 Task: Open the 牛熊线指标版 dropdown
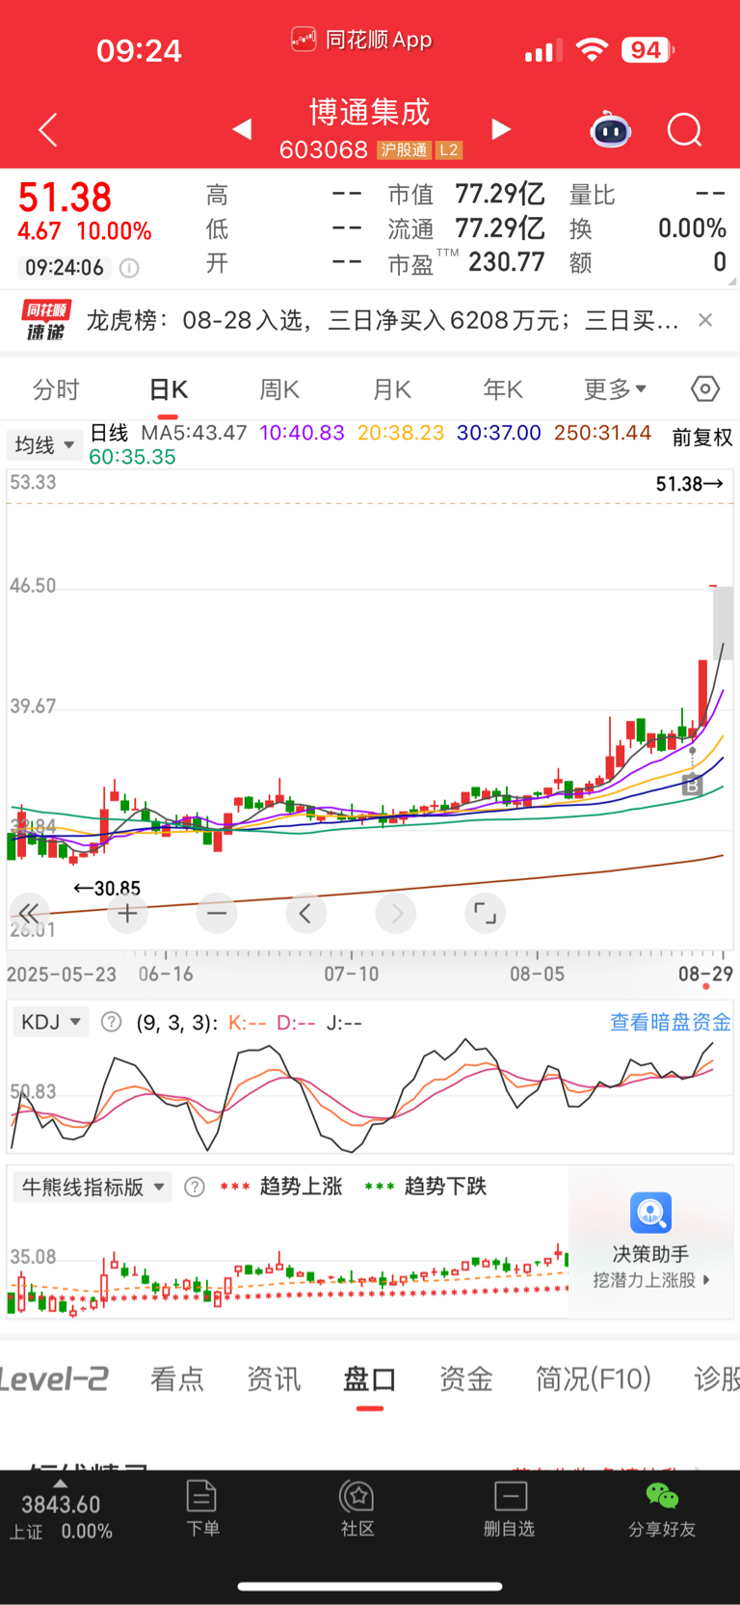92,1187
